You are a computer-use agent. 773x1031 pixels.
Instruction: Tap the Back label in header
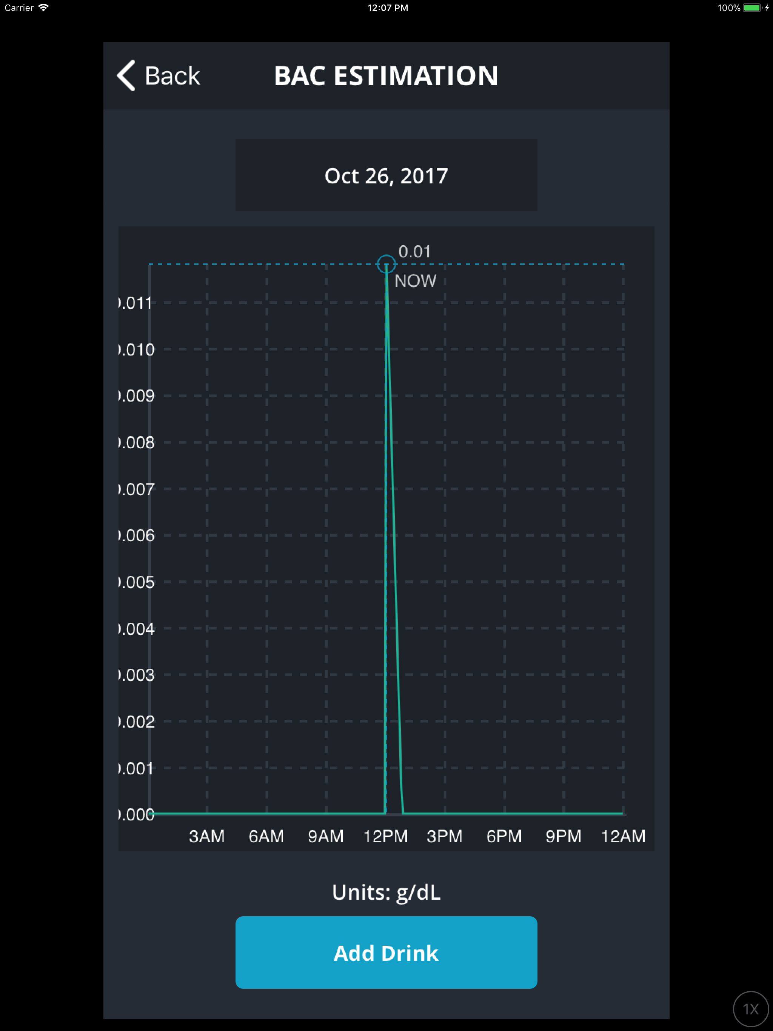pos(172,76)
